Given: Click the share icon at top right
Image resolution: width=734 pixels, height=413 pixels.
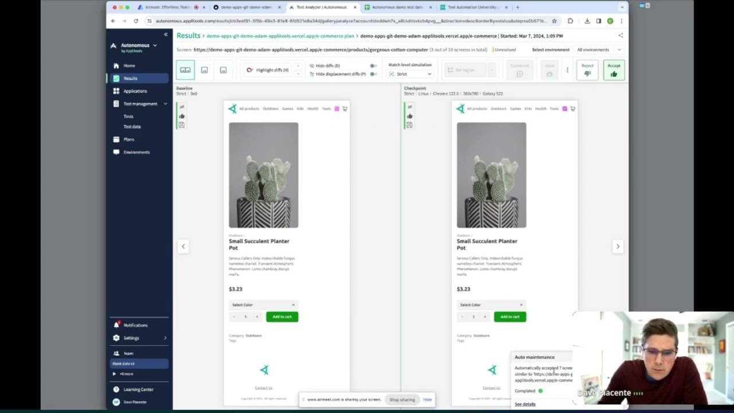Looking at the screenshot, I should (620, 36).
